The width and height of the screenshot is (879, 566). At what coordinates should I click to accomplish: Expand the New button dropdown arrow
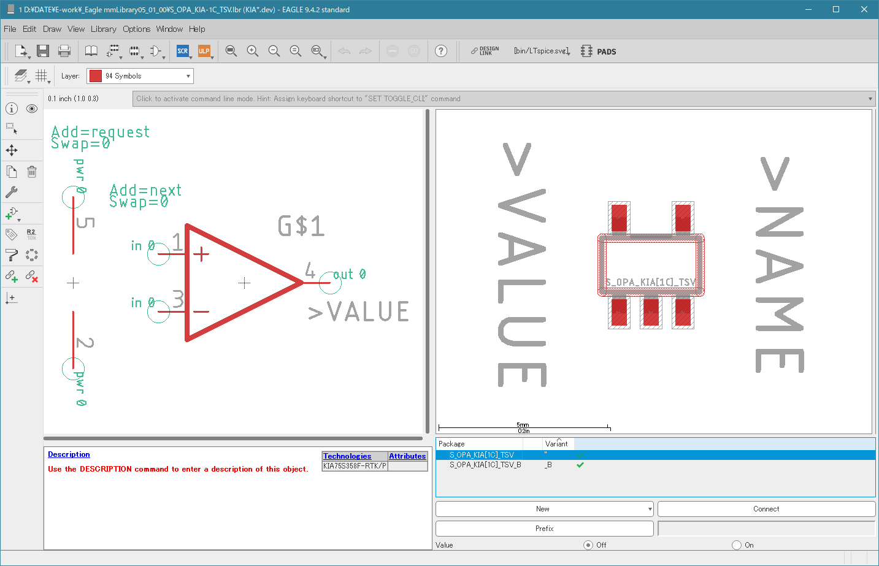click(x=650, y=509)
